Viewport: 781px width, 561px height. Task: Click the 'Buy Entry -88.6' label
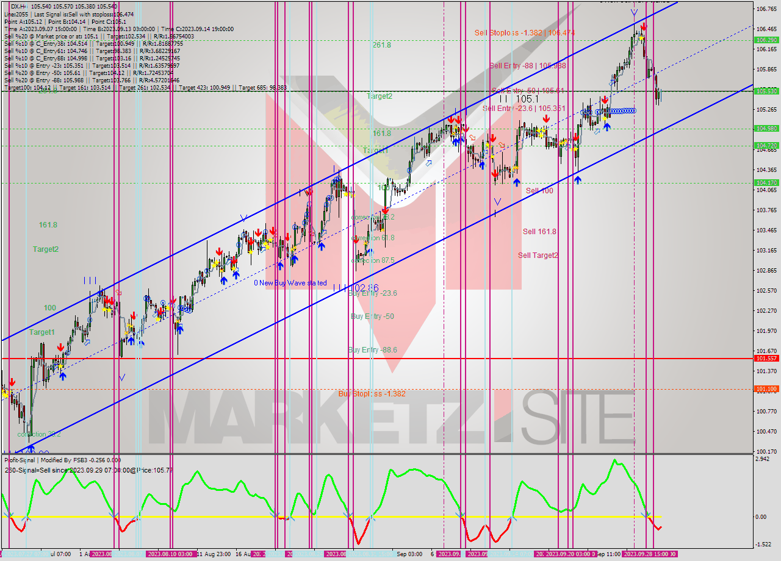(x=372, y=350)
